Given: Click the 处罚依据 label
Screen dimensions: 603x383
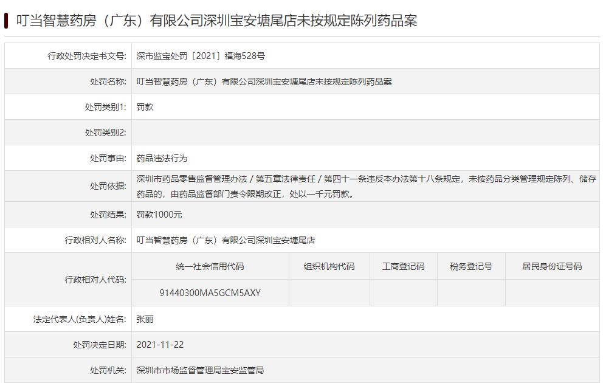Looking at the screenshot, I should pyautogui.click(x=108, y=186).
